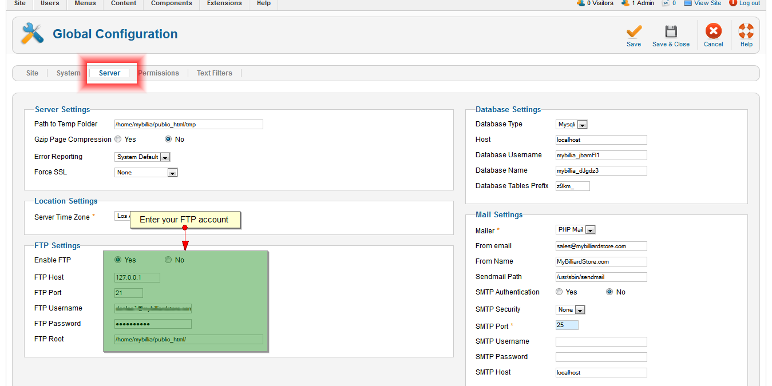Set Enable FTP to No
This screenshot has width=772, height=386.
coord(168,260)
